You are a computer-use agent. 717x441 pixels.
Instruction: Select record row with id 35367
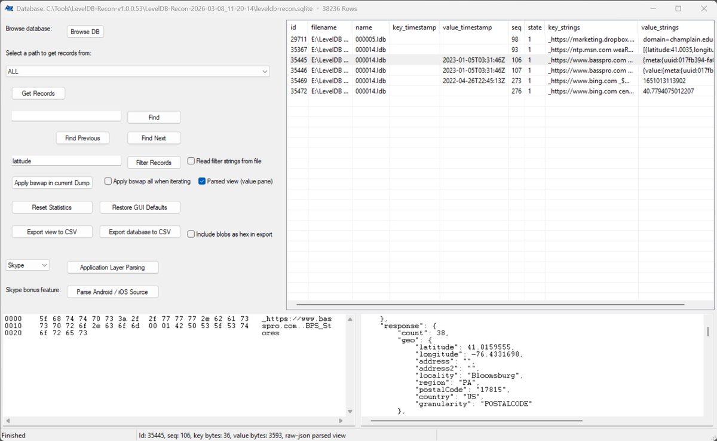point(501,50)
